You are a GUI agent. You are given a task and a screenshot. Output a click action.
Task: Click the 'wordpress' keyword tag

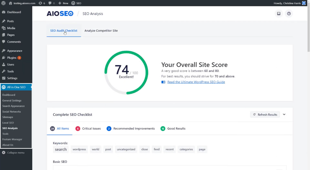coord(79,149)
